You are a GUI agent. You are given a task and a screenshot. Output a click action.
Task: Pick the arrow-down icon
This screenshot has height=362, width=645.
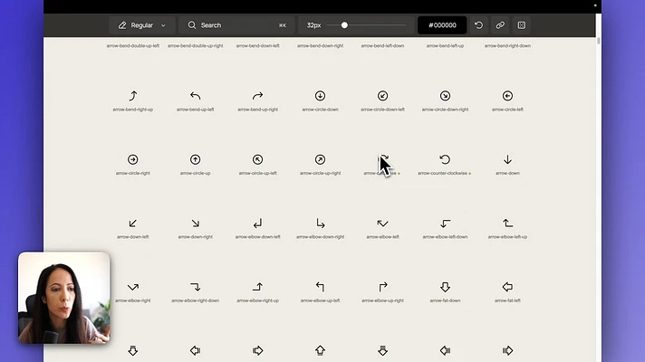(x=507, y=159)
